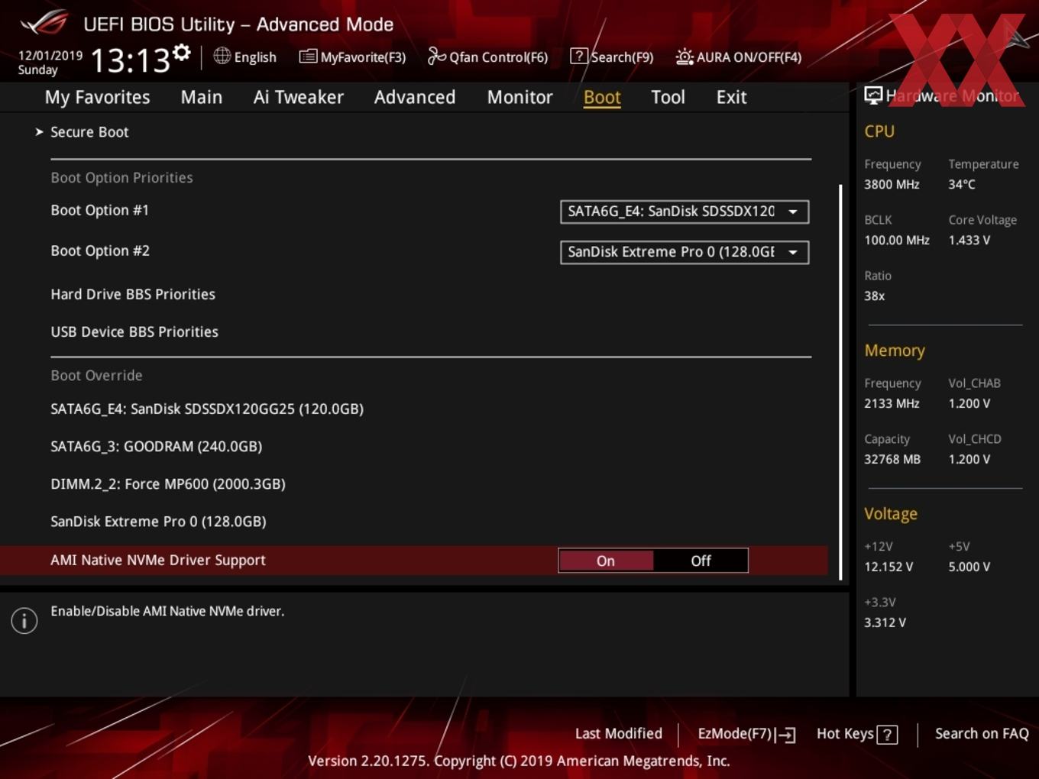The width and height of the screenshot is (1039, 779).
Task: Select AMI Native NVMe Driver Support row
Action: click(413, 560)
